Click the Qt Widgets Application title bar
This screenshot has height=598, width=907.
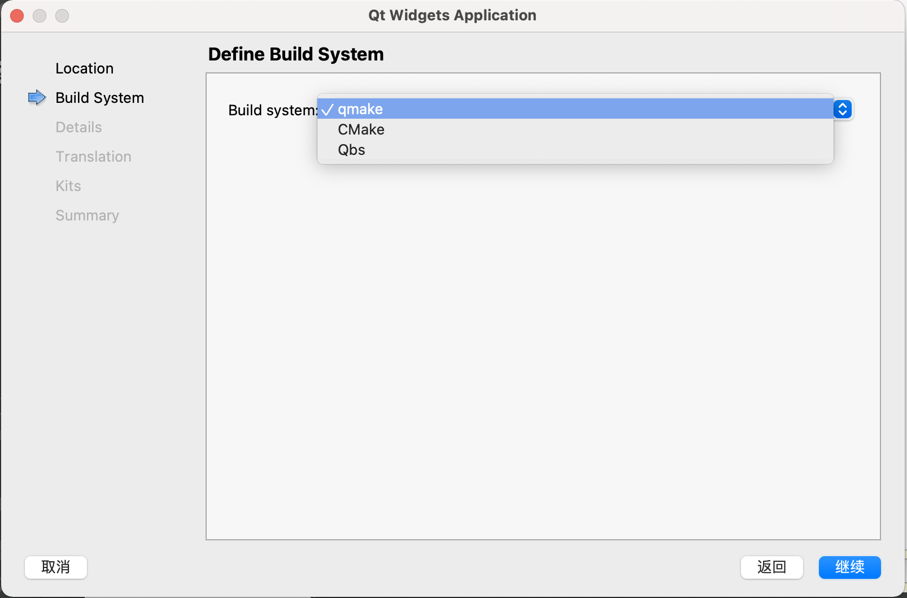452,15
